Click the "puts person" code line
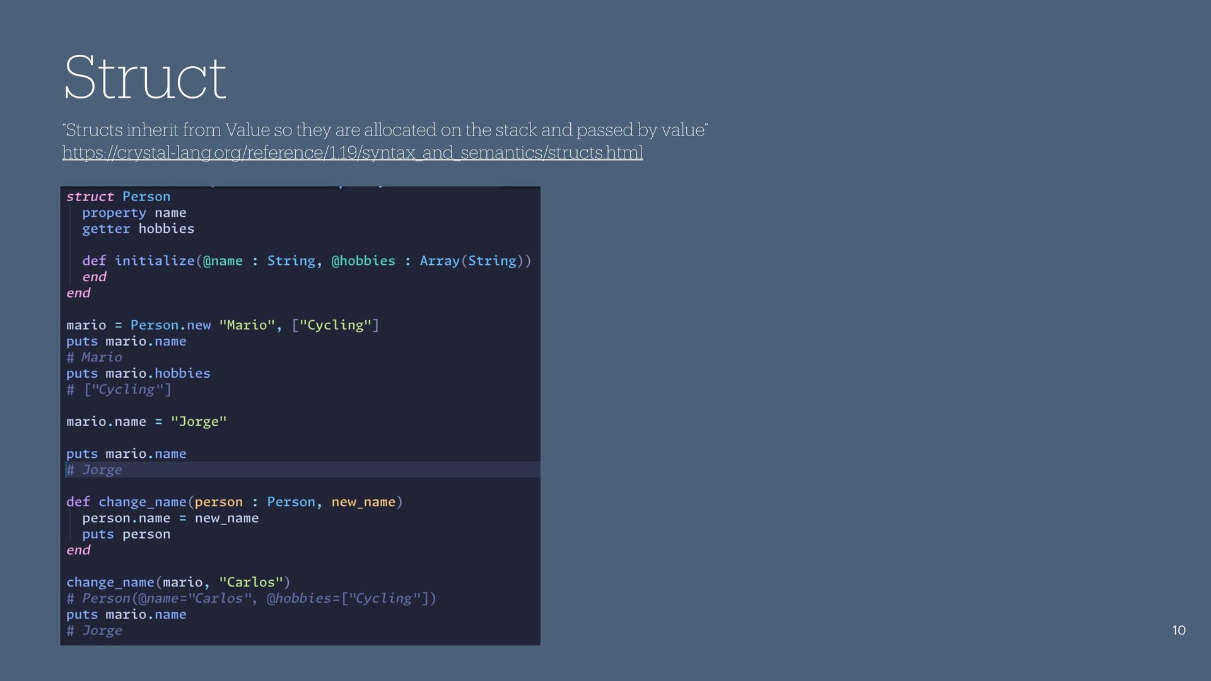 126,534
